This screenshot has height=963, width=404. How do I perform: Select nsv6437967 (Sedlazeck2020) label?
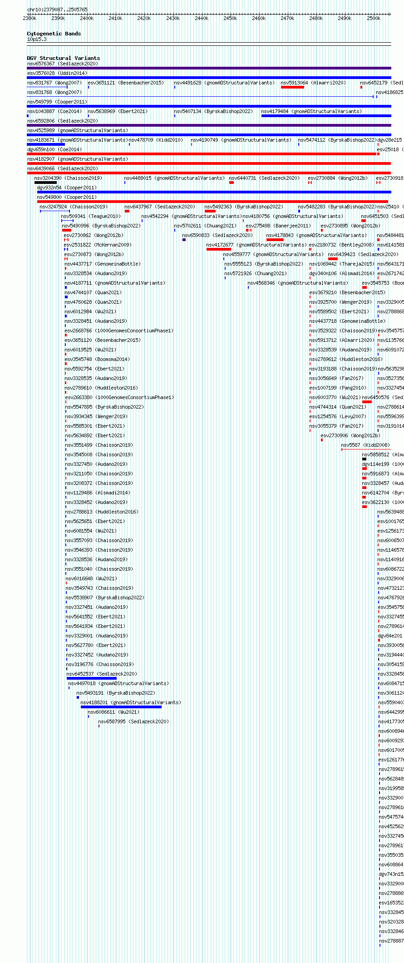click(160, 207)
